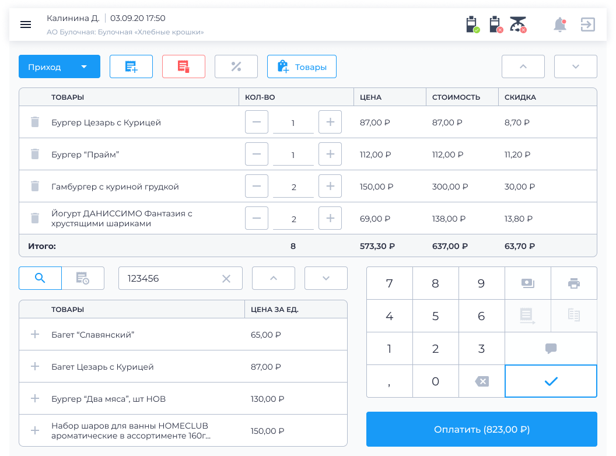The height and width of the screenshot is (456, 616).
Task: Move up in the product search results
Action: (x=274, y=278)
